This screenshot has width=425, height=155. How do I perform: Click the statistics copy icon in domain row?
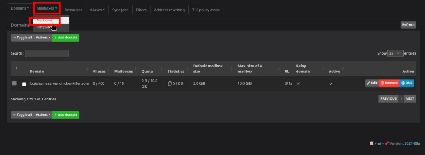coord(170,83)
